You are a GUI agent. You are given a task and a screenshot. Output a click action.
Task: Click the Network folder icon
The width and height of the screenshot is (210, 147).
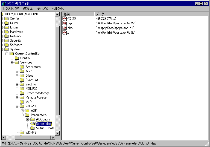[7, 36]
